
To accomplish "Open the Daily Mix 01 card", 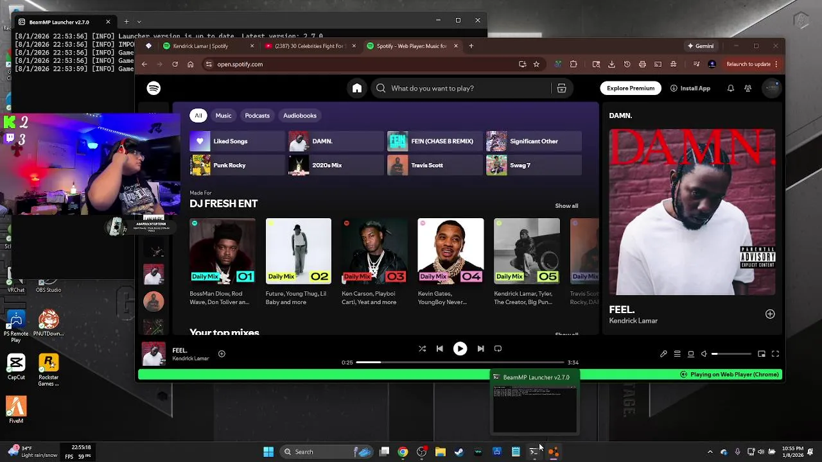I will [x=222, y=262].
